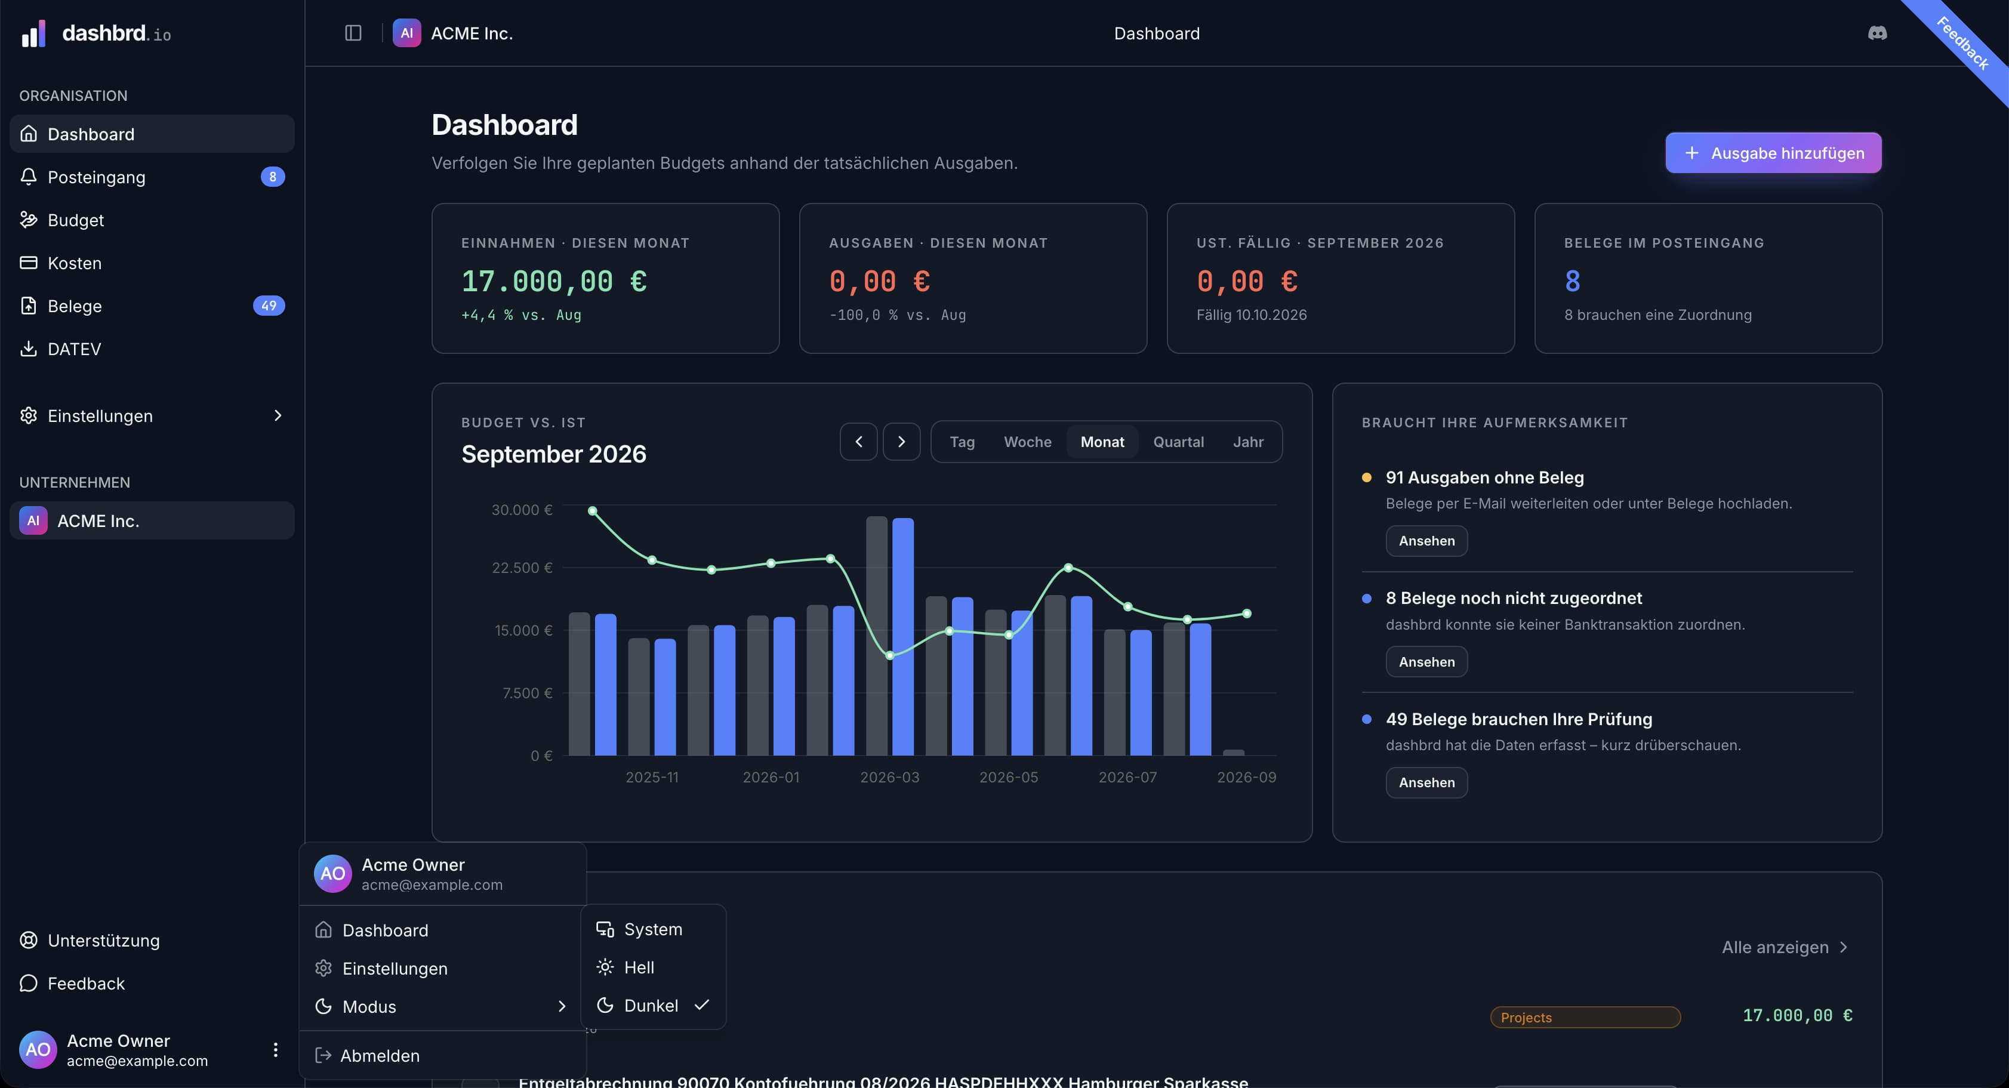Select Dunkel dark mode
The height and width of the screenshot is (1088, 2009).
654,1005
